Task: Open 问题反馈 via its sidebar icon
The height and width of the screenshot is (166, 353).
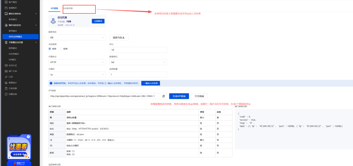Action: pos(6,94)
